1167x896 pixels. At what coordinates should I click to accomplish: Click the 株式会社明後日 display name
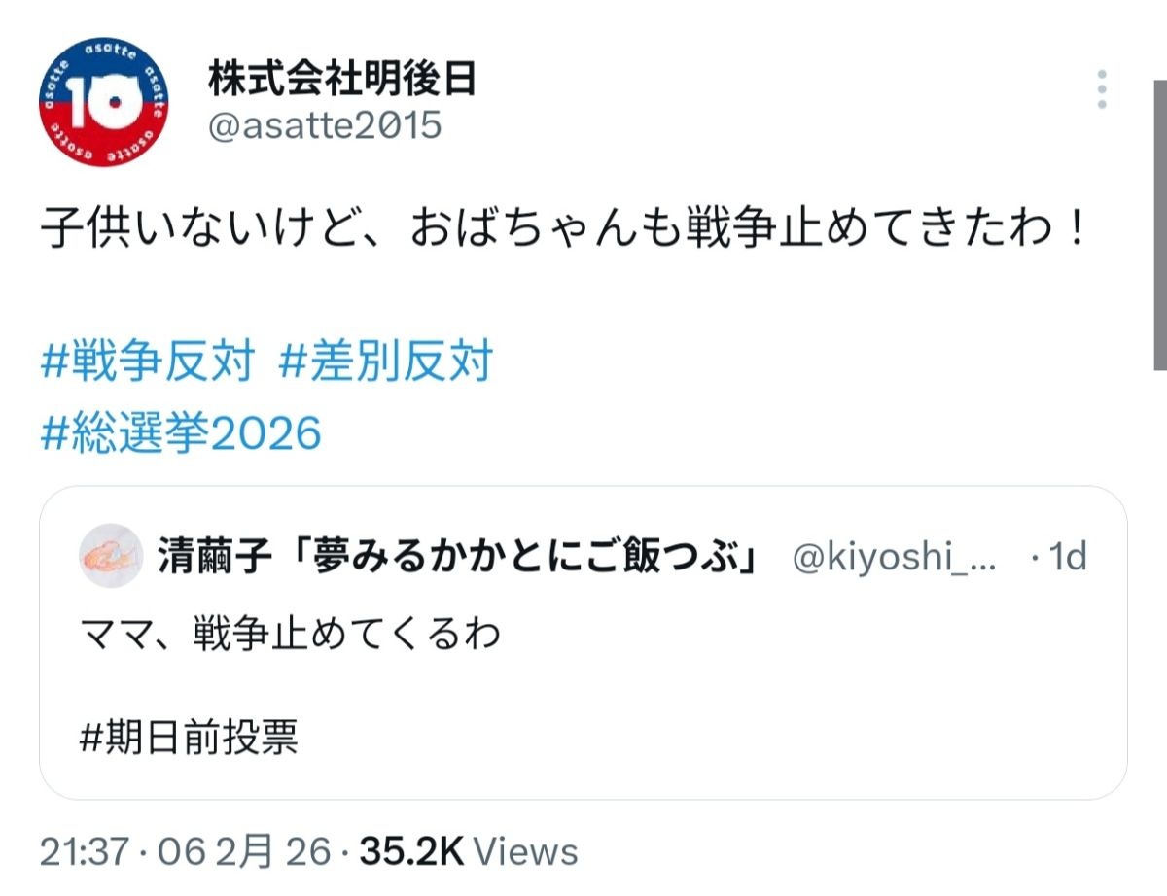pyautogui.click(x=342, y=80)
